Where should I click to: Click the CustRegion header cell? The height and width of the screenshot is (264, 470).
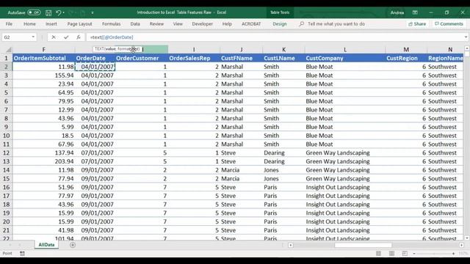406,58
